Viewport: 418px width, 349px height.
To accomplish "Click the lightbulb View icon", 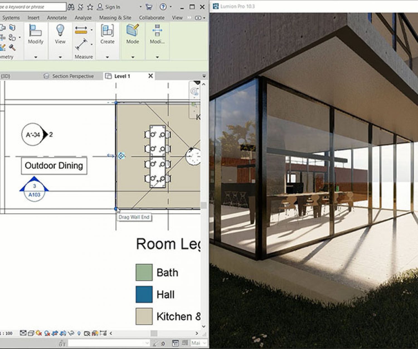I will click(x=60, y=31).
